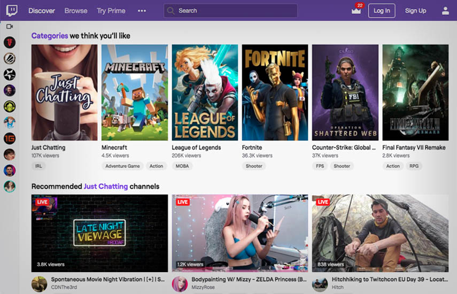Open the striped circle channel avatar in sidebar
This screenshot has height=294, width=457.
[x=10, y=59]
